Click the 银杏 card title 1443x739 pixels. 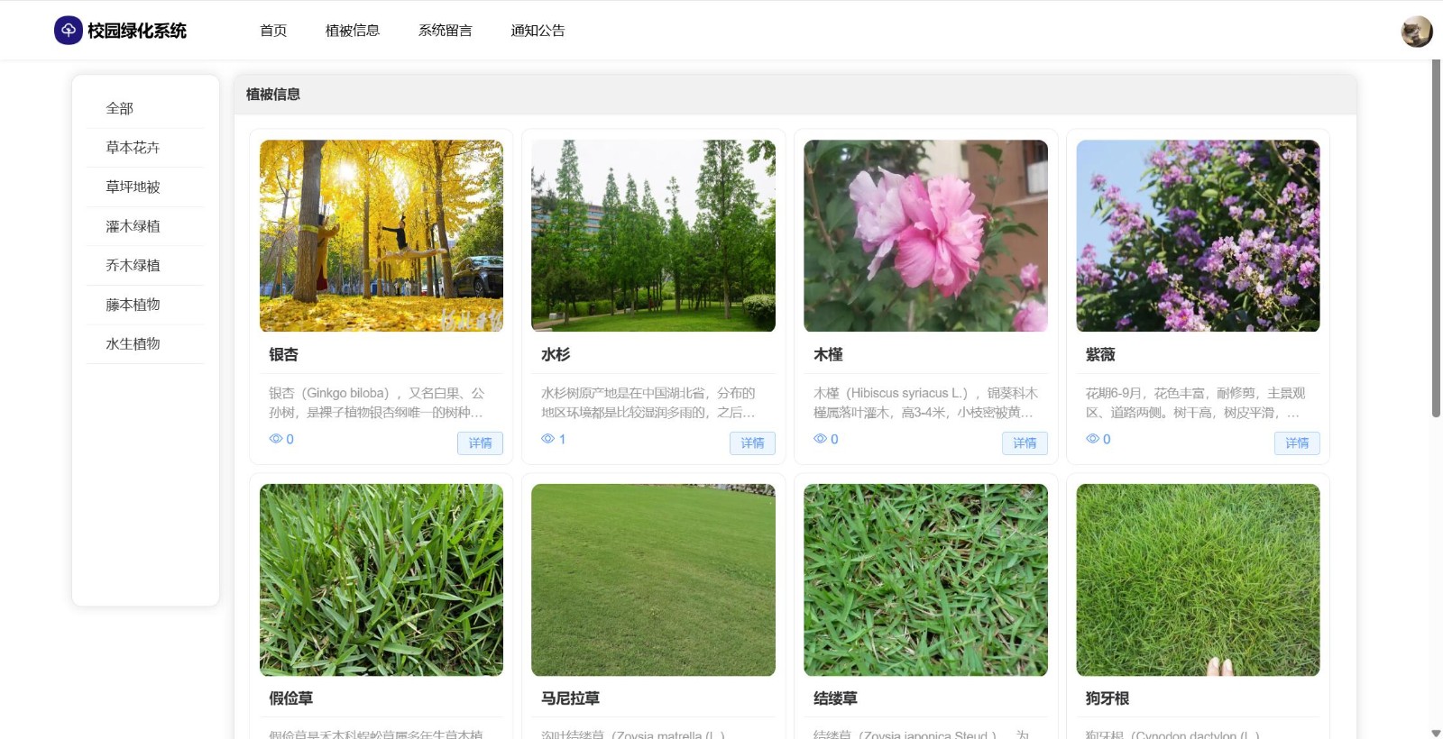[x=283, y=355]
